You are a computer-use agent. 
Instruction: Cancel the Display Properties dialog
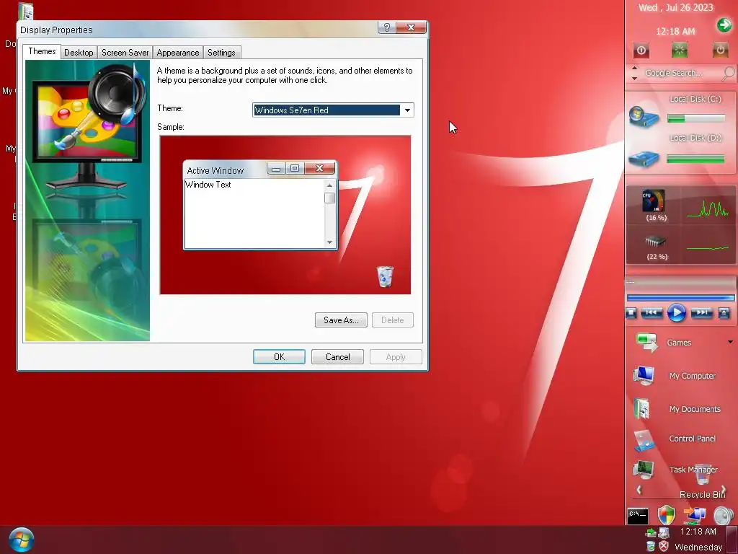(x=337, y=356)
